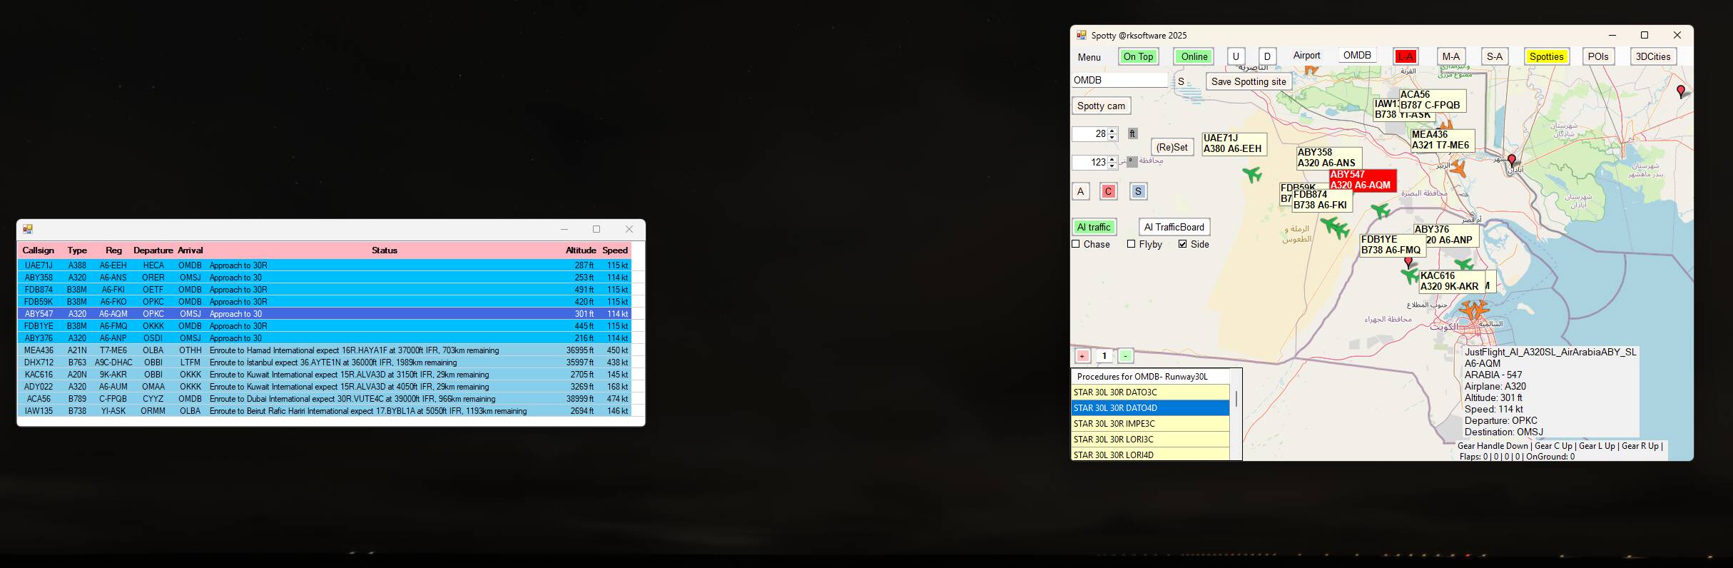This screenshot has height=568, width=1733.
Task: Uncheck the Side view checkbox
Action: click(1183, 244)
